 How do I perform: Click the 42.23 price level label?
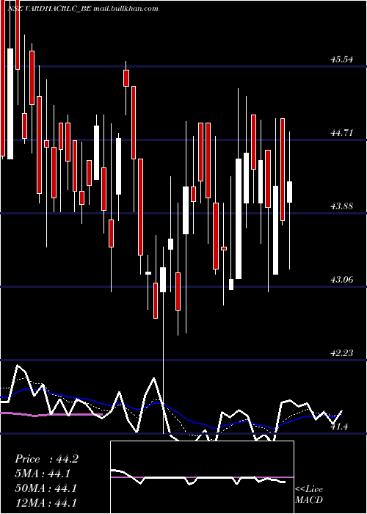[x=342, y=353]
